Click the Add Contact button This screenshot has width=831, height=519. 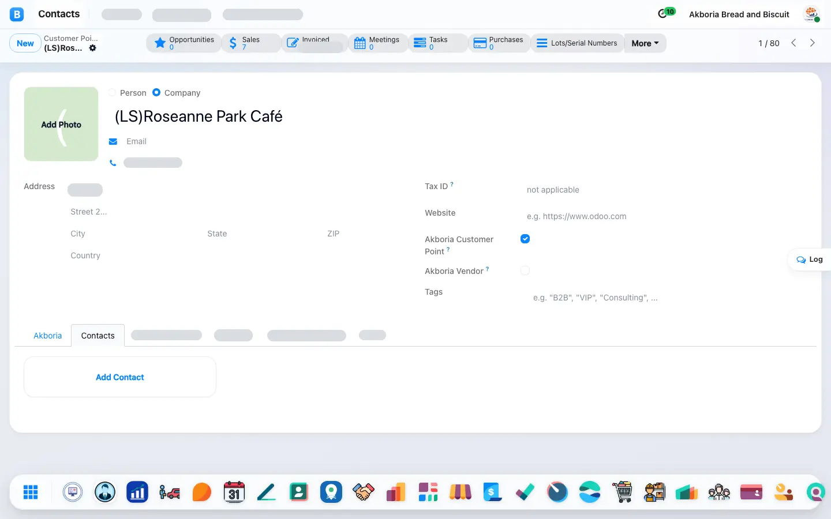(x=120, y=377)
